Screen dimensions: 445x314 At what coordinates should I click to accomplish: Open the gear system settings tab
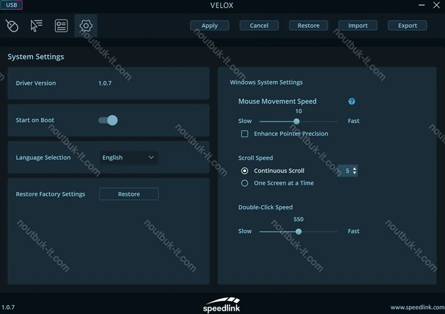pos(86,26)
